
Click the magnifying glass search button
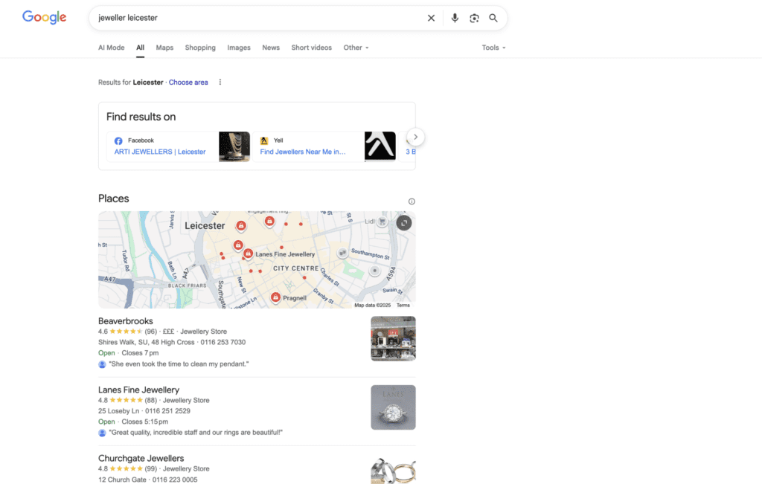493,18
